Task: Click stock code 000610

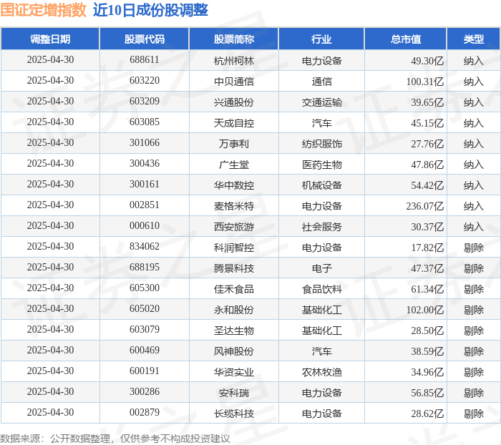Action: click(x=145, y=226)
